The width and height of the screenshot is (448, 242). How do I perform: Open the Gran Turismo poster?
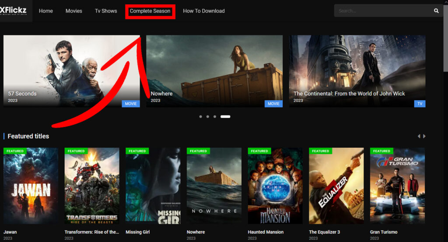(x=397, y=186)
